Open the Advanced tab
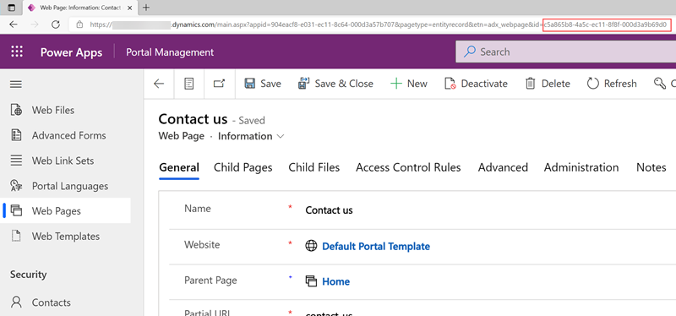 tap(503, 167)
